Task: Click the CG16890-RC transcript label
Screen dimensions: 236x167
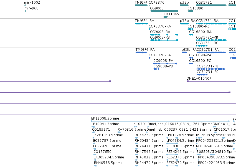Action: 199,26
